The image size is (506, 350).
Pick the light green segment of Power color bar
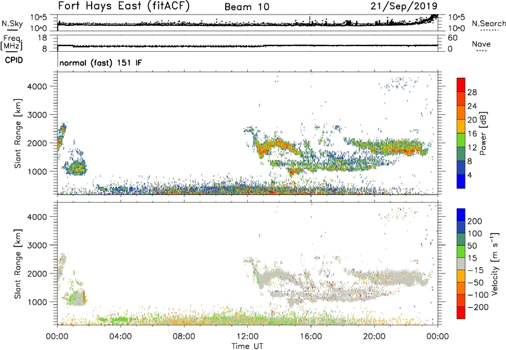tap(461, 140)
